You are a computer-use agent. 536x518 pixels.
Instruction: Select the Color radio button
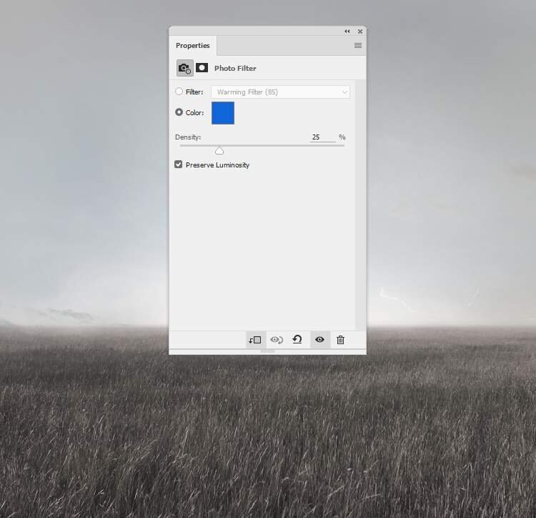click(x=179, y=112)
